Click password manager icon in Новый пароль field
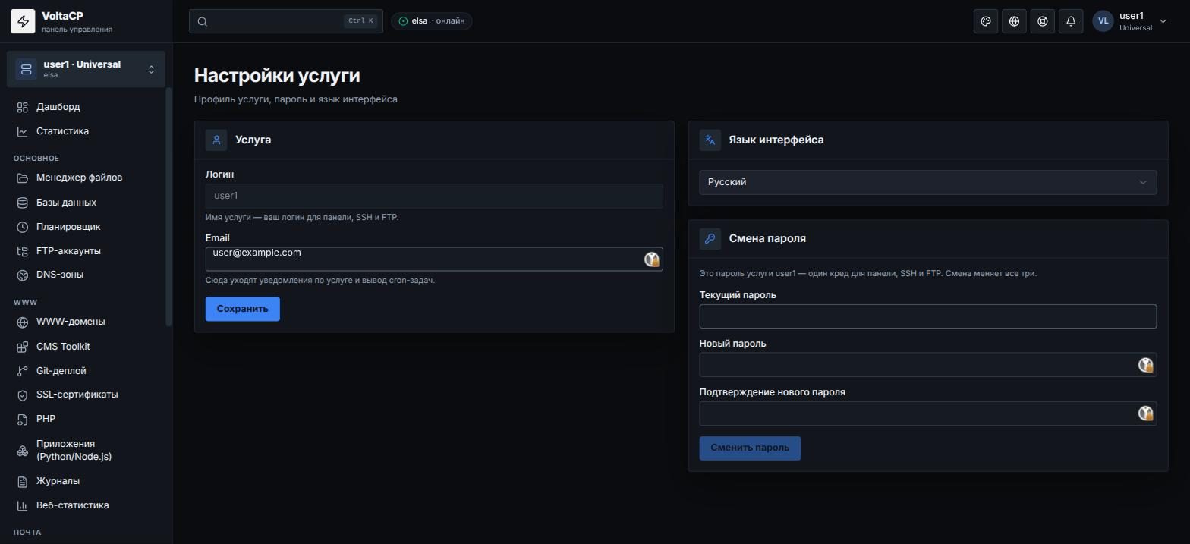1190x544 pixels. [x=1146, y=365]
